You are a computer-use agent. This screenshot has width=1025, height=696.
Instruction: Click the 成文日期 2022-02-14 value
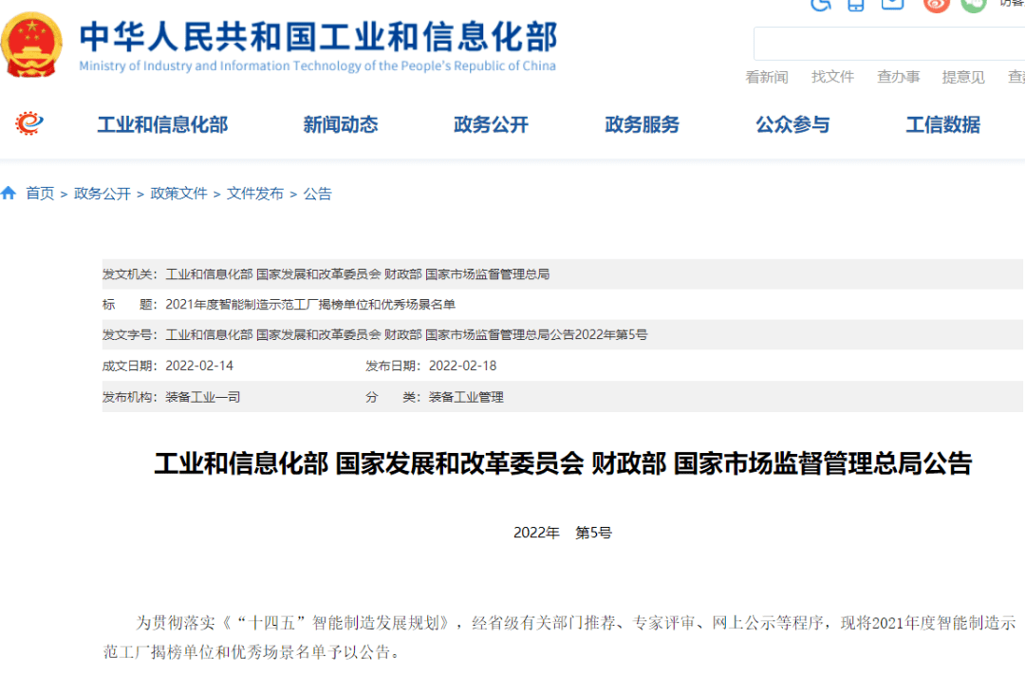click(x=199, y=366)
